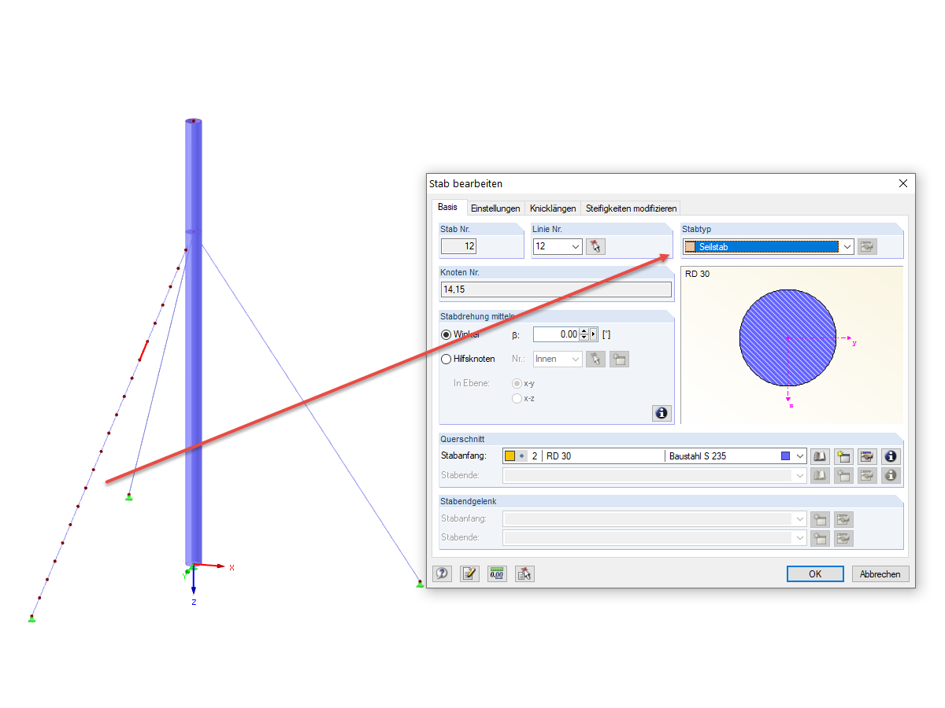
Task: Open cross-section library for Stabende in Querschnitt
Action: click(820, 475)
